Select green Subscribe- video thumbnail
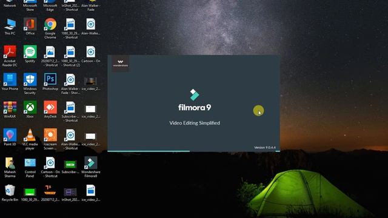The image size is (388, 218). (70, 167)
